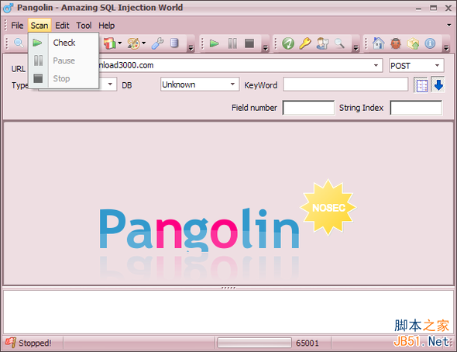The height and width of the screenshot is (352, 457).
Task: Click the table grid icon next to KeyWord
Action: point(421,86)
